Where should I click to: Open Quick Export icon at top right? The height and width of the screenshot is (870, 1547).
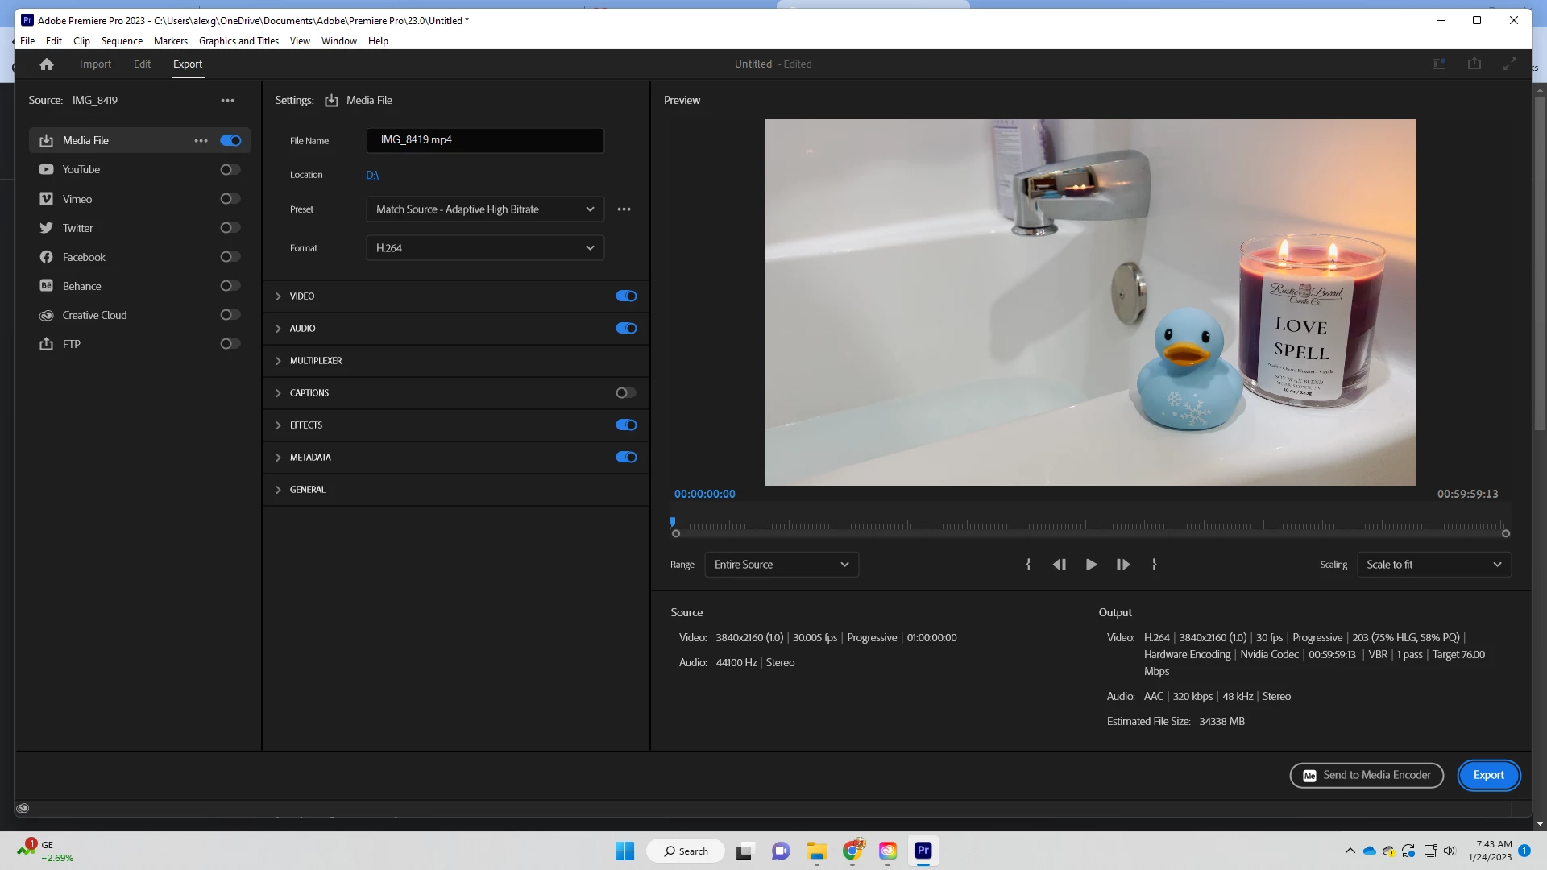tap(1474, 64)
